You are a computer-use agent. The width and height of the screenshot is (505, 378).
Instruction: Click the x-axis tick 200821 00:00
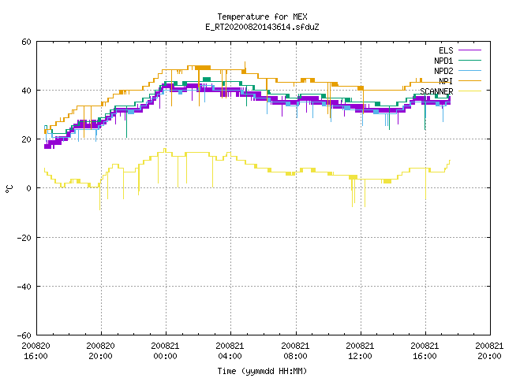[165, 351]
